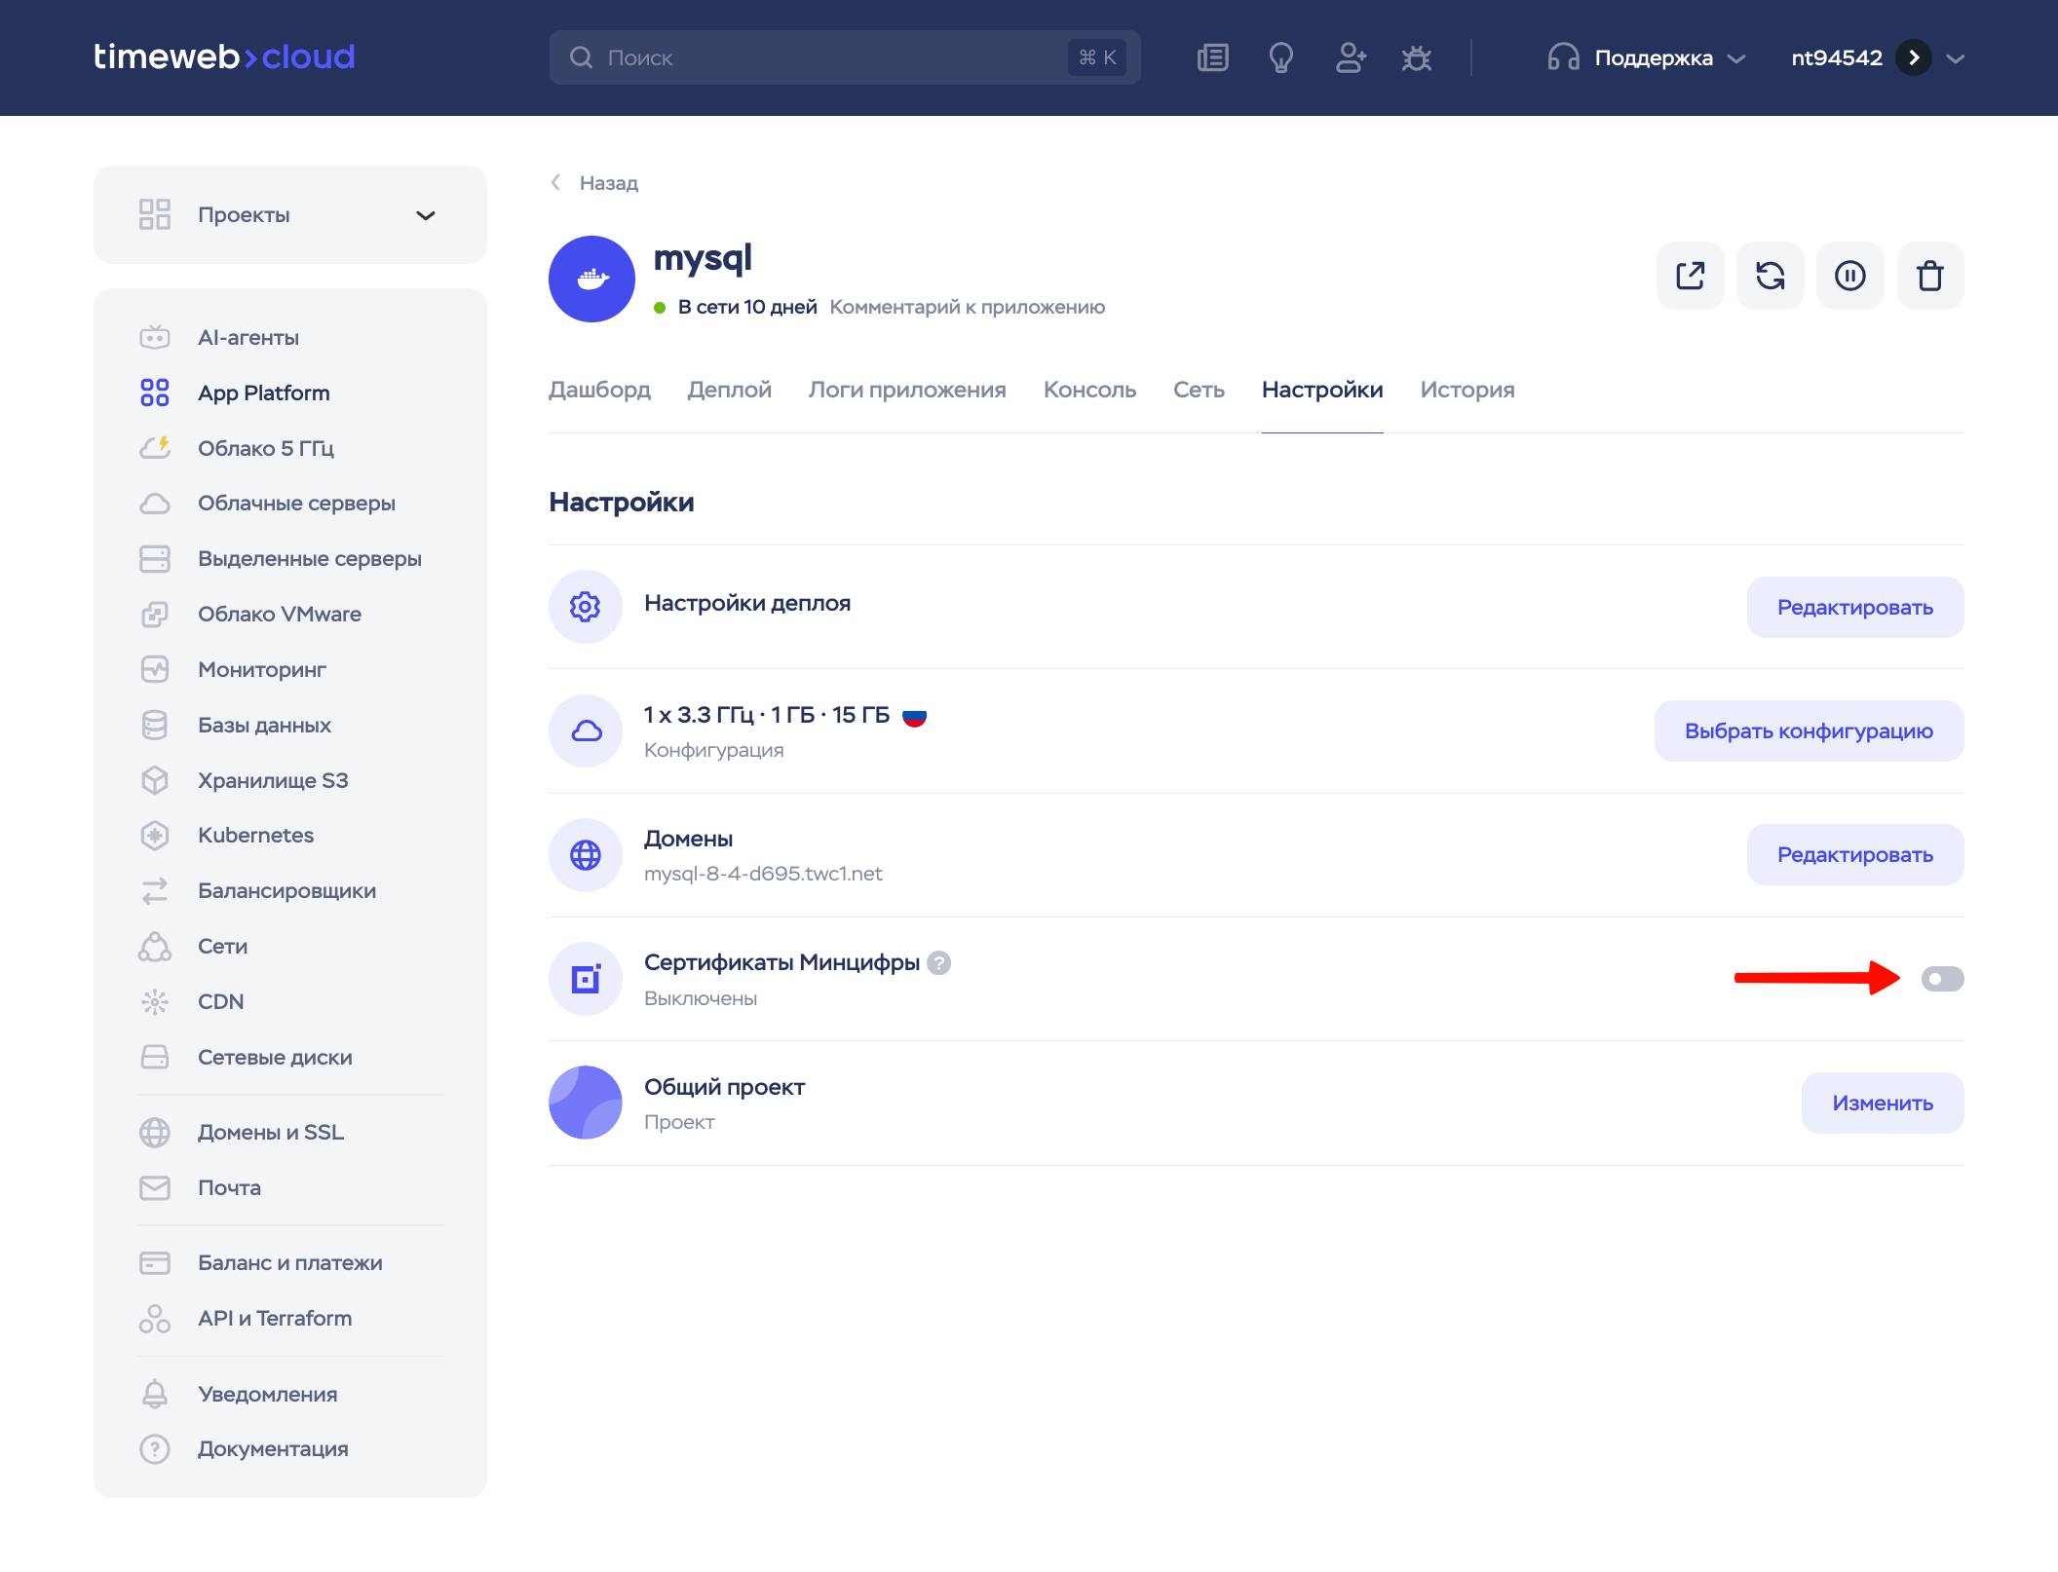Click the round arrow badge beside nt94542
The width and height of the screenshot is (2058, 1572).
coord(1914,57)
